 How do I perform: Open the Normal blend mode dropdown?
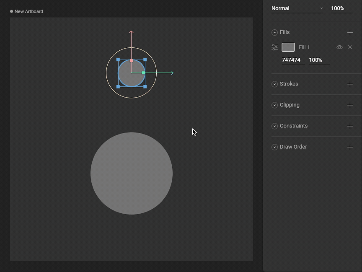297,8
